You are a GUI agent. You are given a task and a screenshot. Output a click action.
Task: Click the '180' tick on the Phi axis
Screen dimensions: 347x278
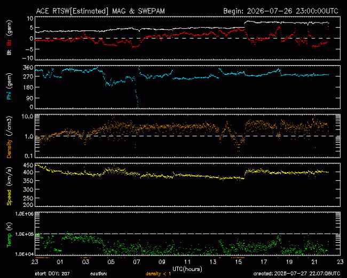[x=28, y=87]
